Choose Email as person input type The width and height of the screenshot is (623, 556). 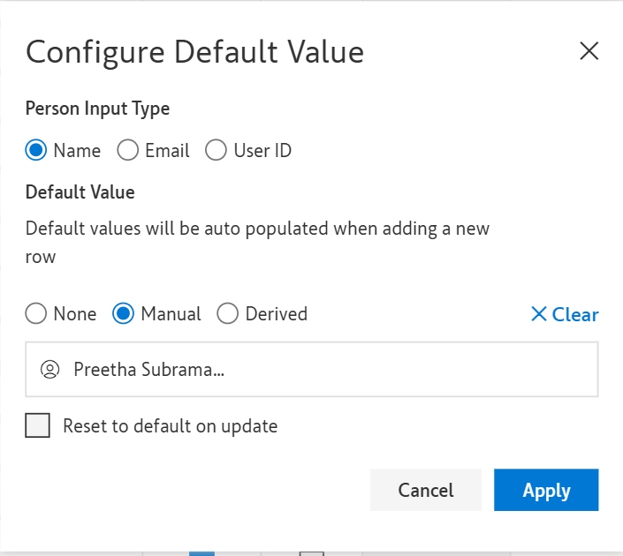point(128,151)
